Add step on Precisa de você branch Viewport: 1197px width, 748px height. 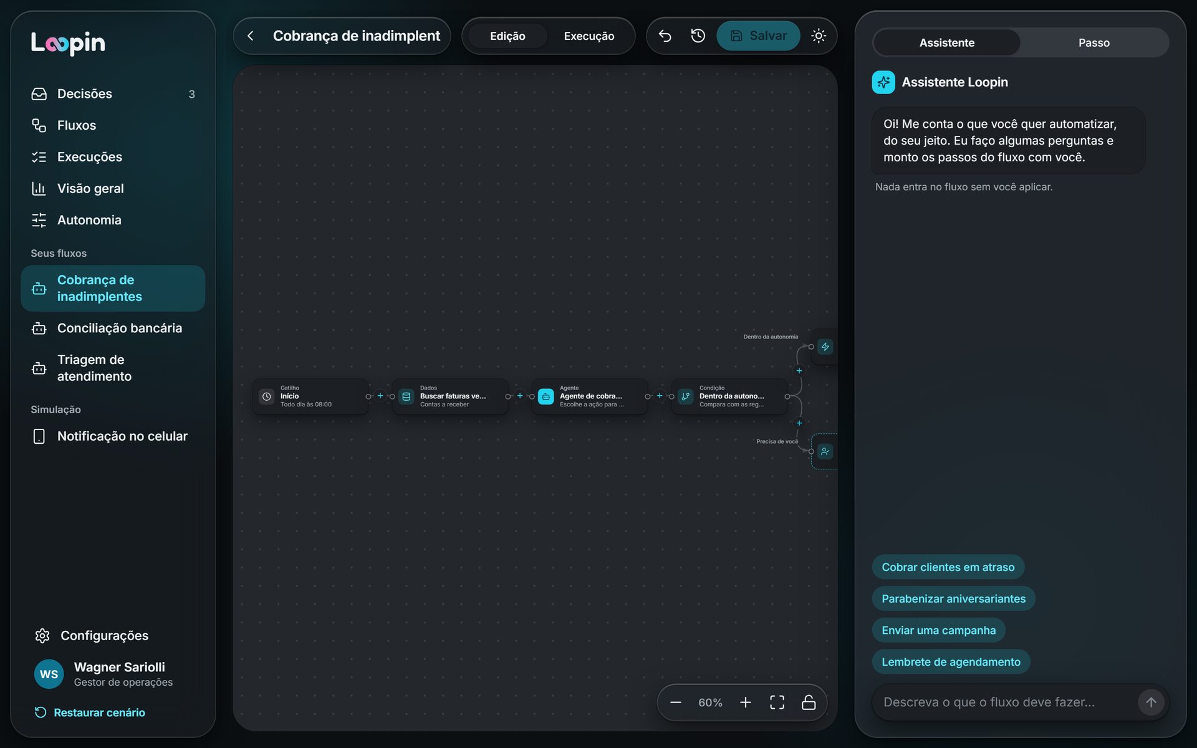point(799,423)
